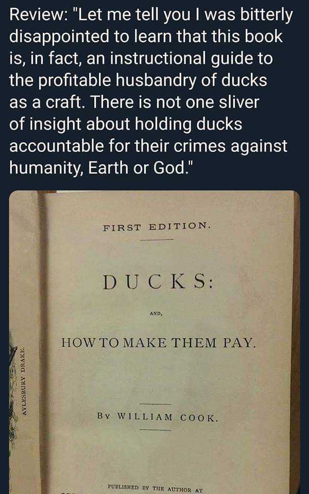The image size is (309, 494).
Task: Click "HOW TO MAKE THEM PAY." subtitle
Action: pos(158,343)
